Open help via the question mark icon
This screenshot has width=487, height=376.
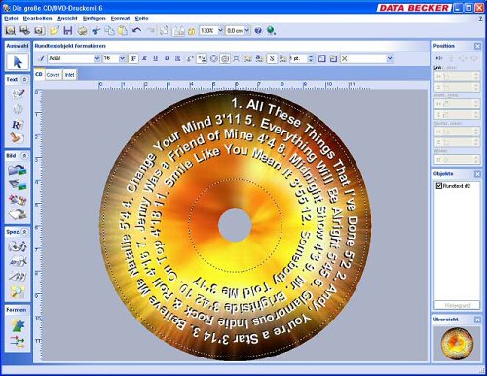click(x=258, y=31)
